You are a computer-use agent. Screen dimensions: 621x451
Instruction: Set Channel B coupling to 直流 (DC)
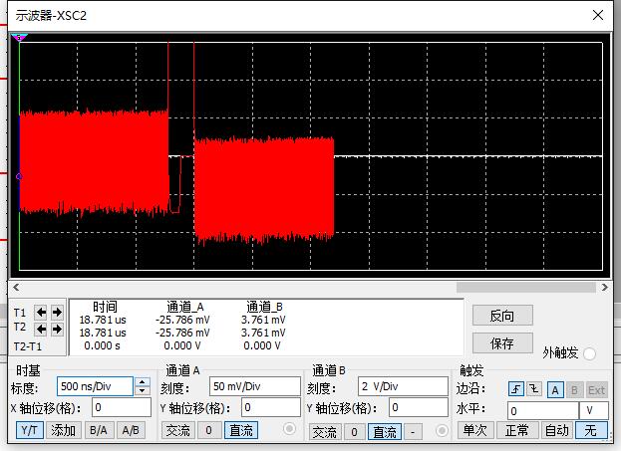coord(385,432)
